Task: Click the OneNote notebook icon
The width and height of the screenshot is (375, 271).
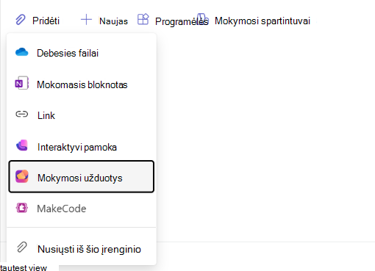Action: [22, 83]
